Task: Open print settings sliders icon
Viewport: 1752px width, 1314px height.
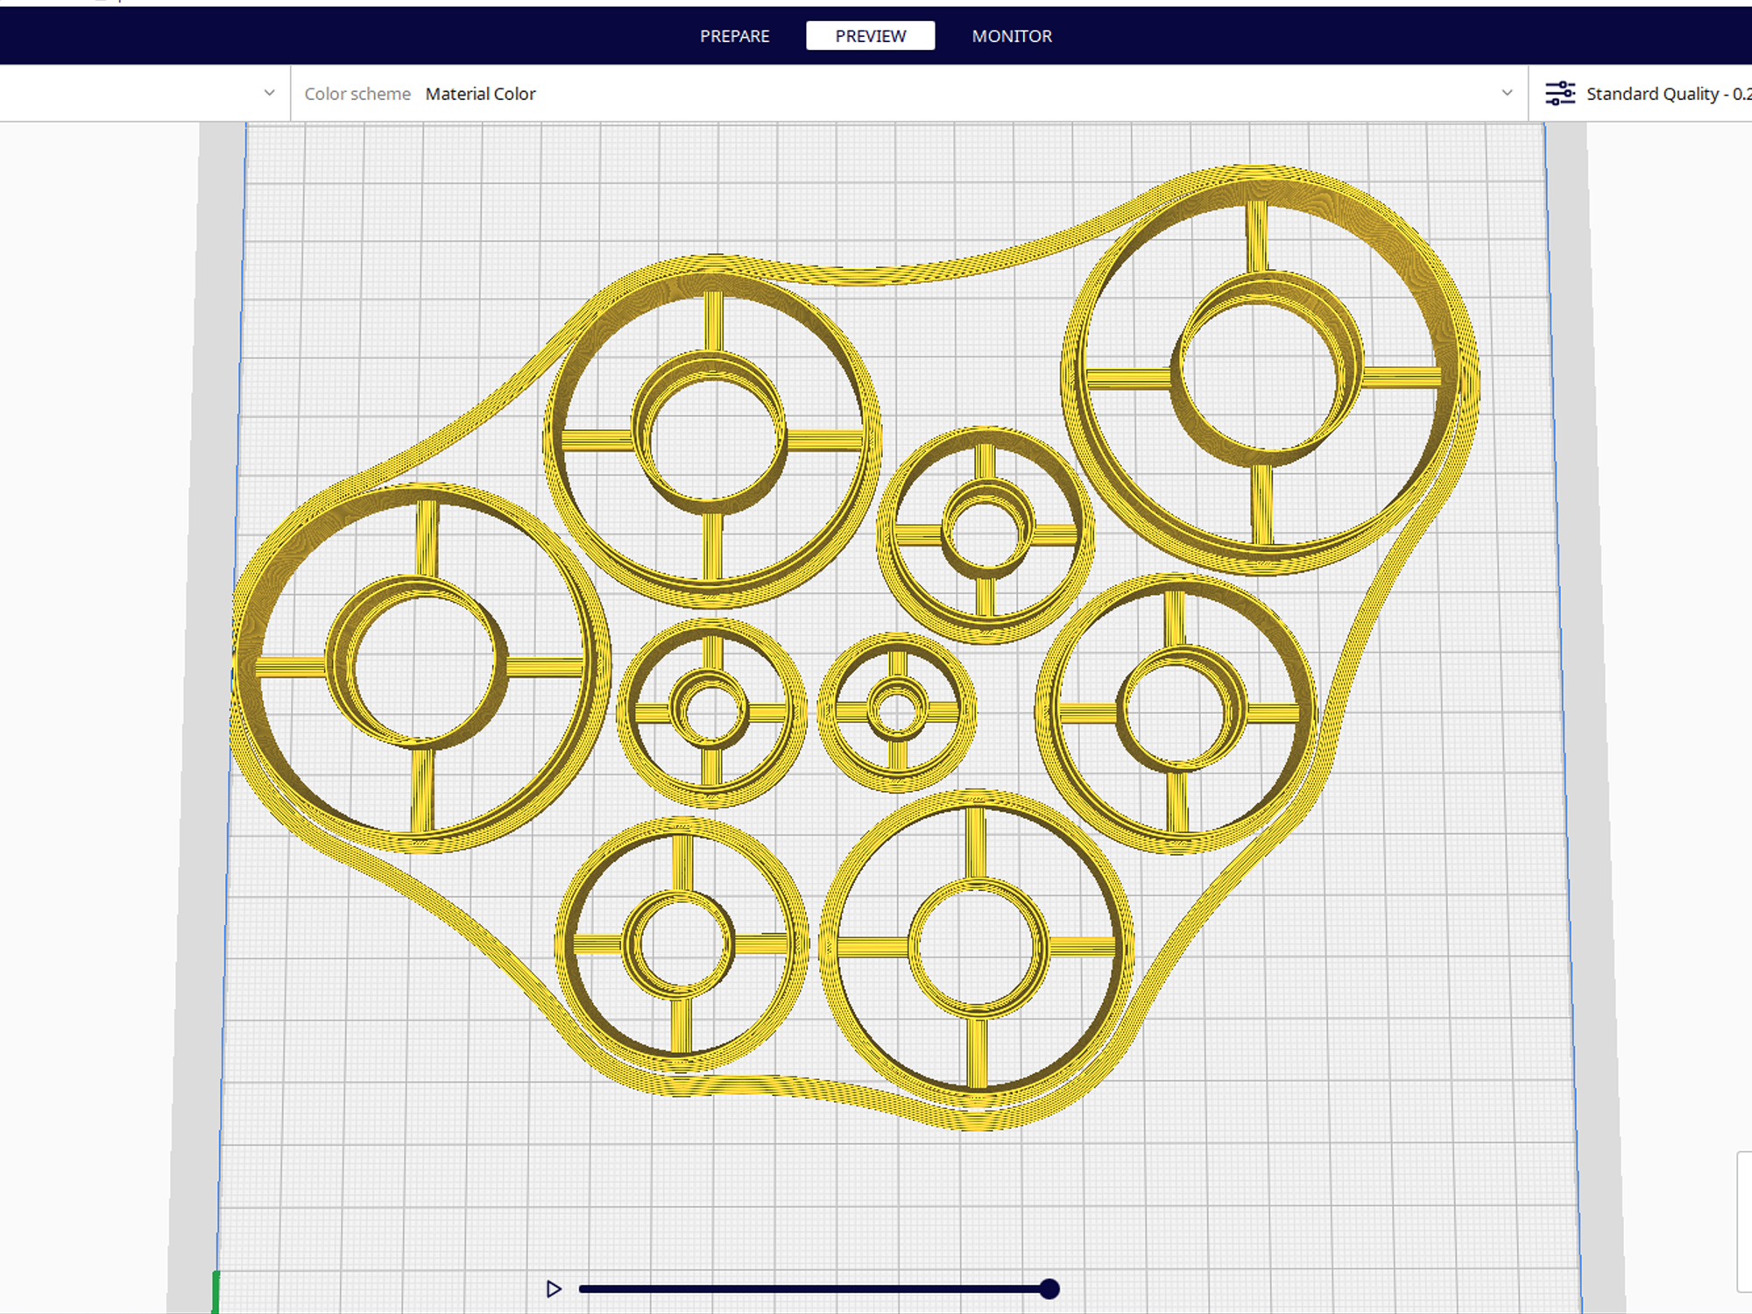Action: click(x=1559, y=93)
